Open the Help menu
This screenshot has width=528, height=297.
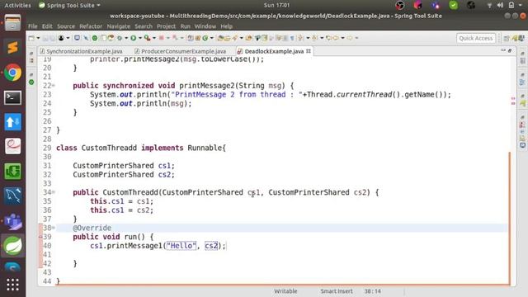(226, 26)
